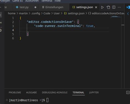Open the More Actions ellipsis menu
The height and width of the screenshot is (104, 130).
pos(119,7)
